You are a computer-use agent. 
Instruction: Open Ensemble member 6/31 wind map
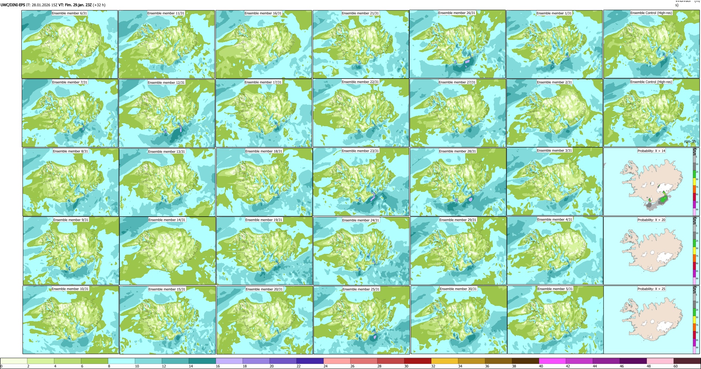point(70,44)
